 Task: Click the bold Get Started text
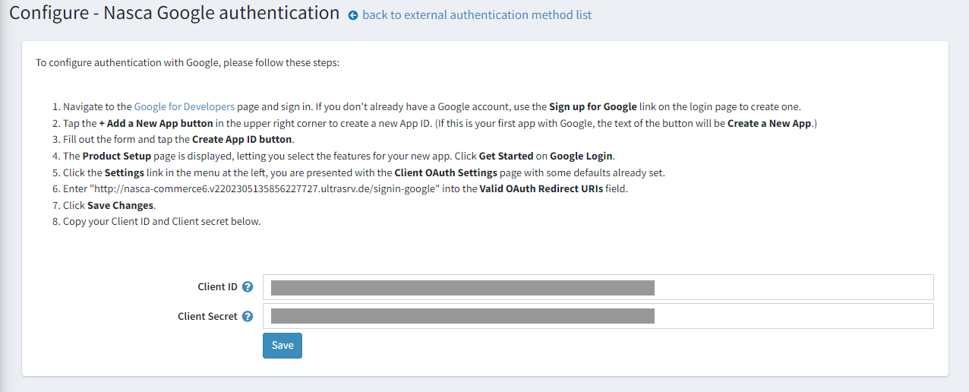(x=507, y=156)
